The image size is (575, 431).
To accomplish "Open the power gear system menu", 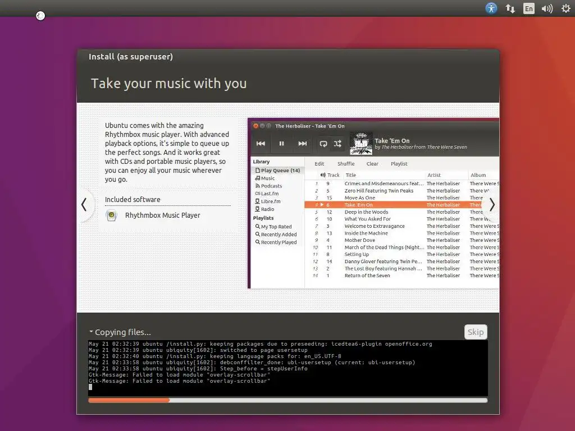I will pyautogui.click(x=566, y=8).
